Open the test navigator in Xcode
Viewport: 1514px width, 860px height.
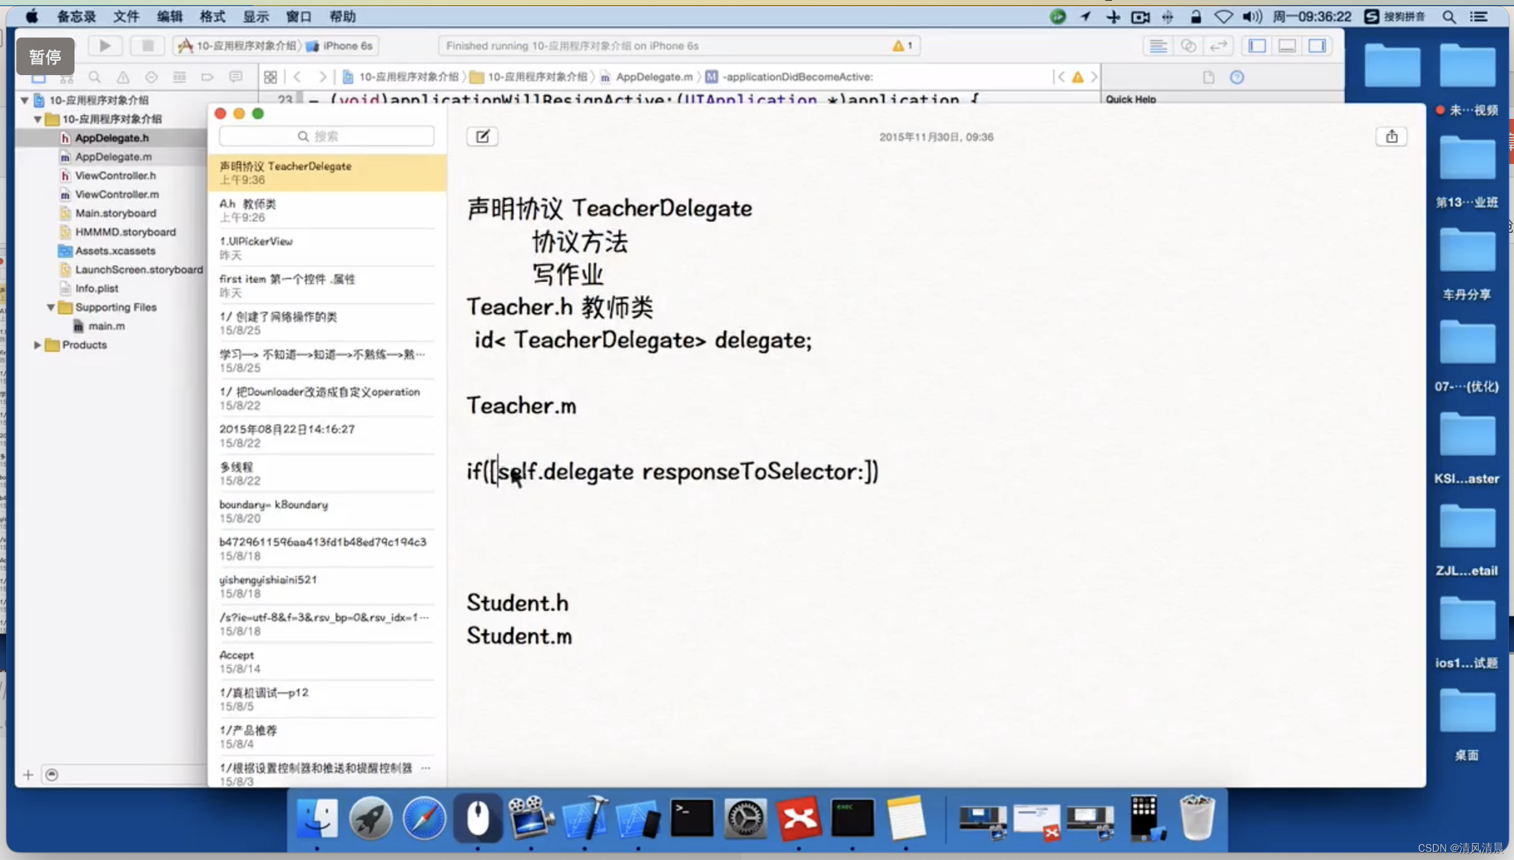pyautogui.click(x=151, y=77)
